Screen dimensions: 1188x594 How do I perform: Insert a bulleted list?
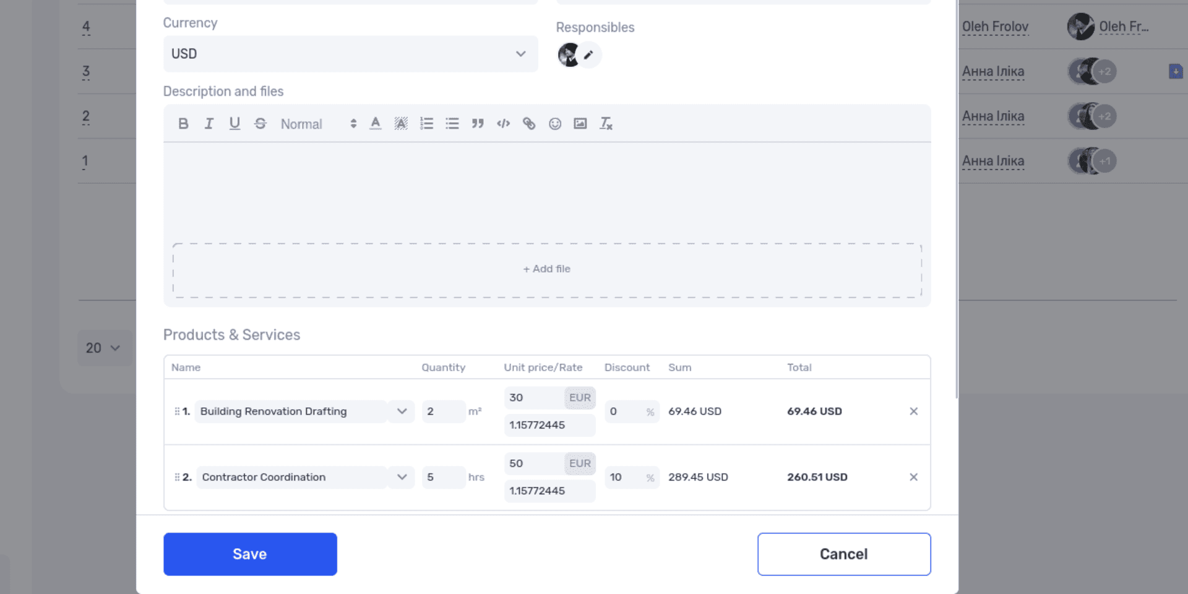(452, 124)
